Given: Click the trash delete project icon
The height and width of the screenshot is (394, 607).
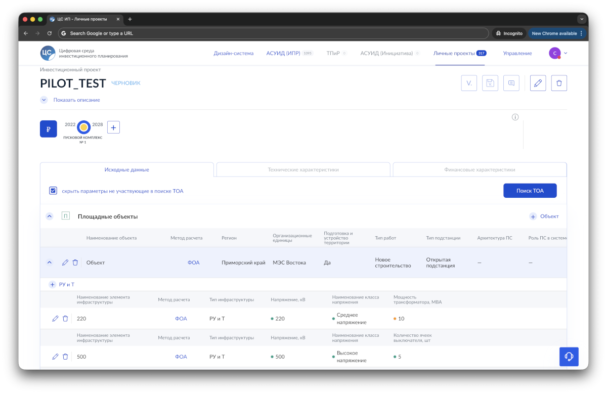Looking at the screenshot, I should coord(559,83).
